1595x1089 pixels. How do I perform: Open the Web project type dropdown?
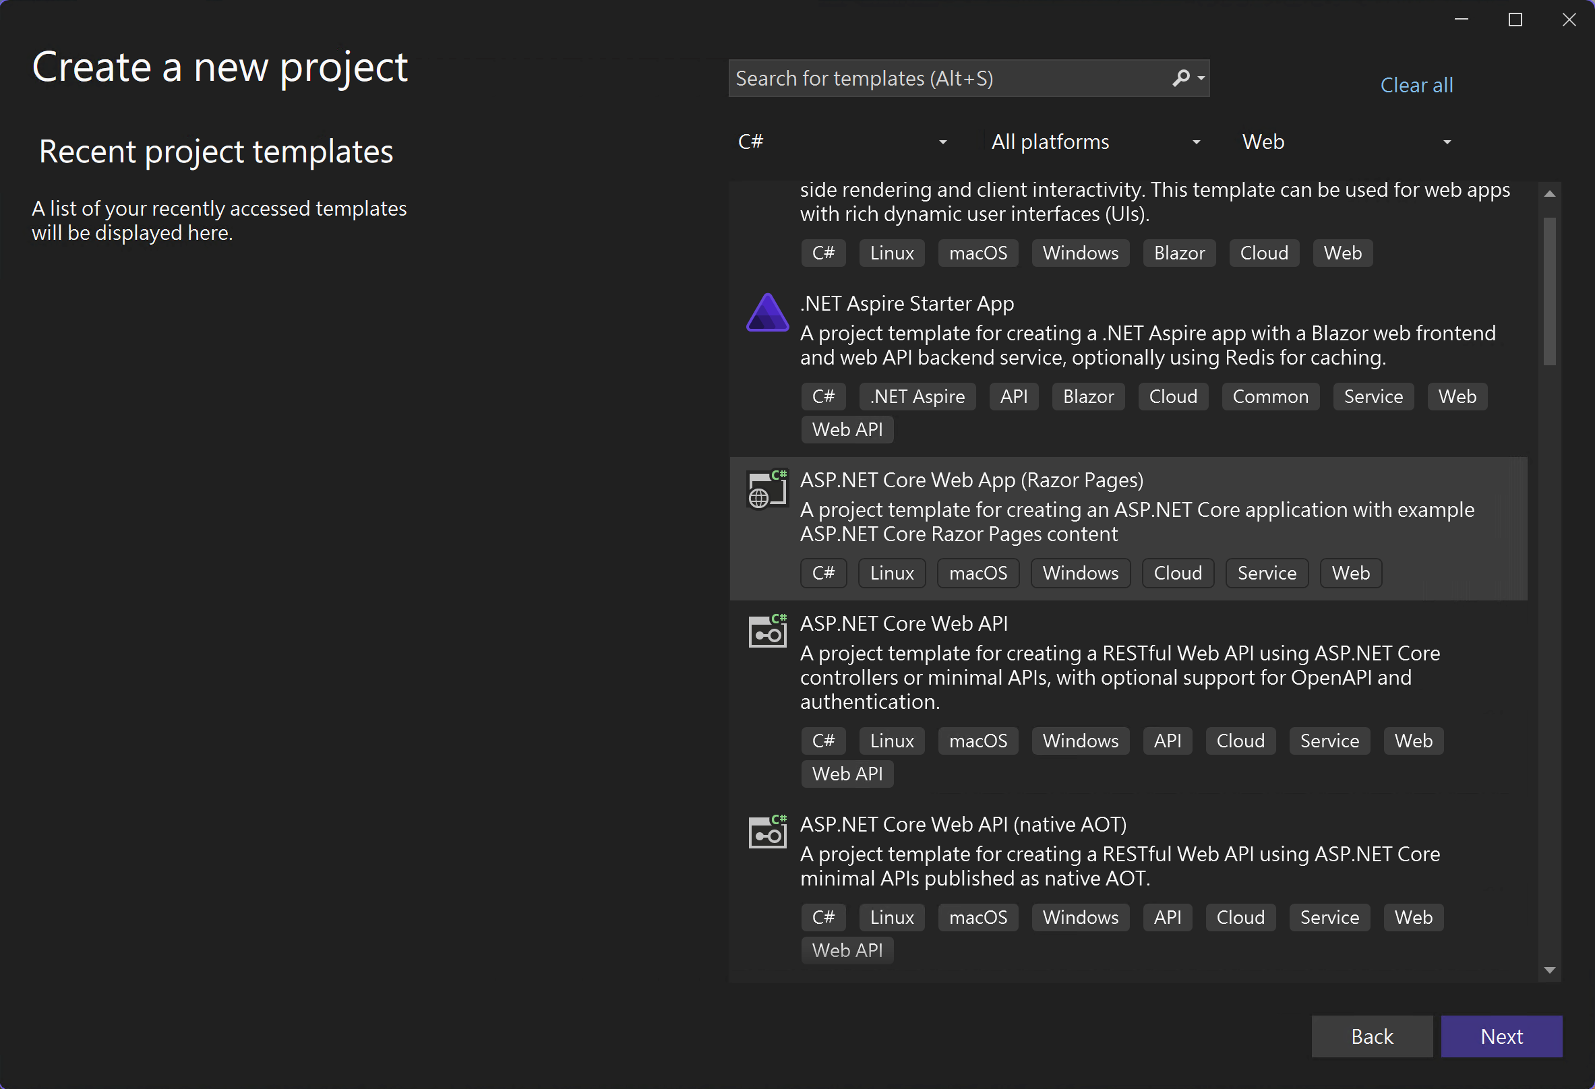click(x=1346, y=142)
